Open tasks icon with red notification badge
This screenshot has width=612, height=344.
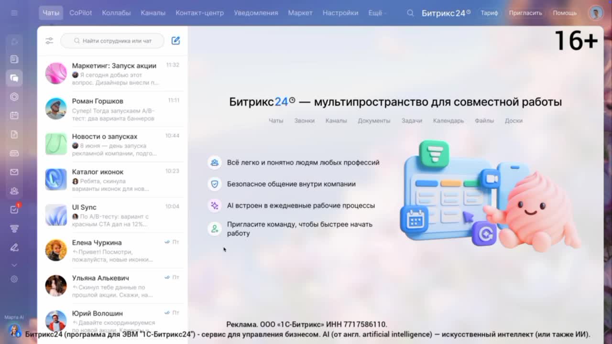pyautogui.click(x=14, y=209)
